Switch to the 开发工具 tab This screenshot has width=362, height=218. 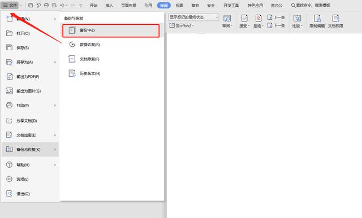coord(231,5)
